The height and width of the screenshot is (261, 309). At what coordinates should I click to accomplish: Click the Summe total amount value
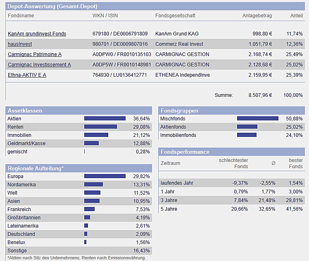coord(260,95)
